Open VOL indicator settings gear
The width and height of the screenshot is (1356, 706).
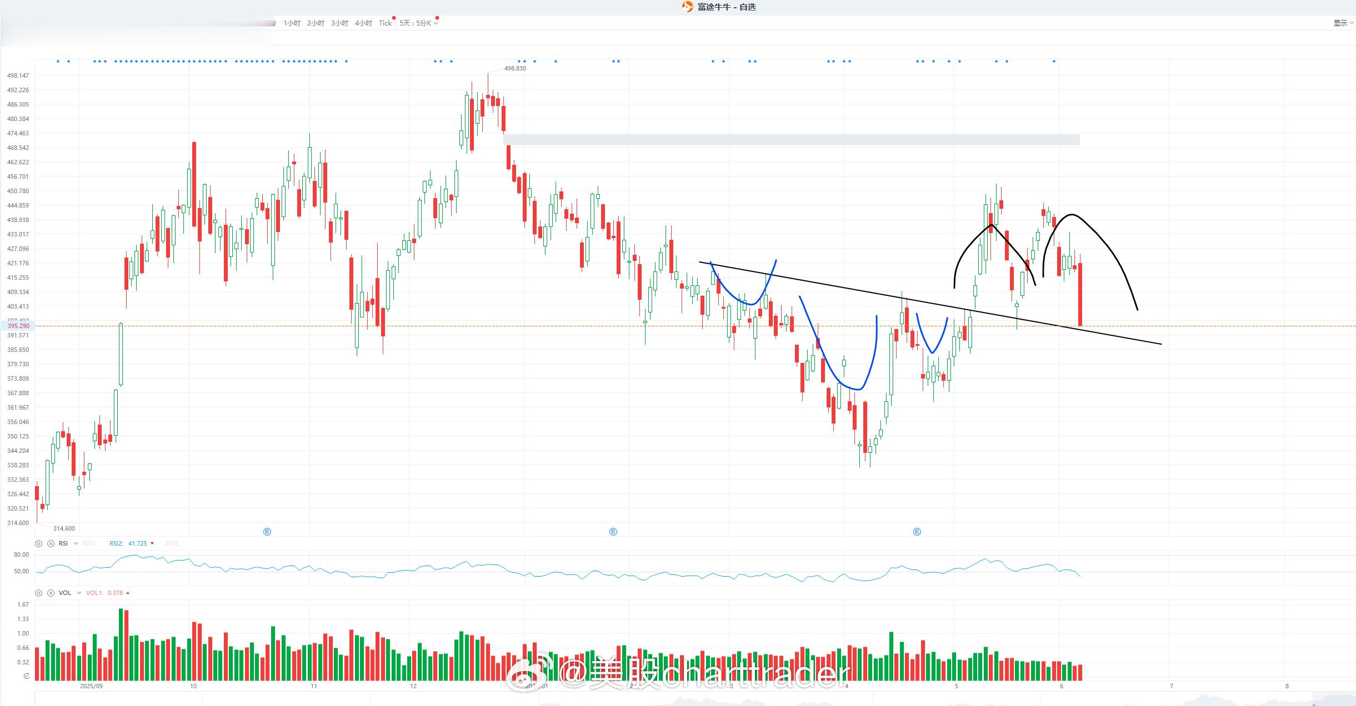38,593
